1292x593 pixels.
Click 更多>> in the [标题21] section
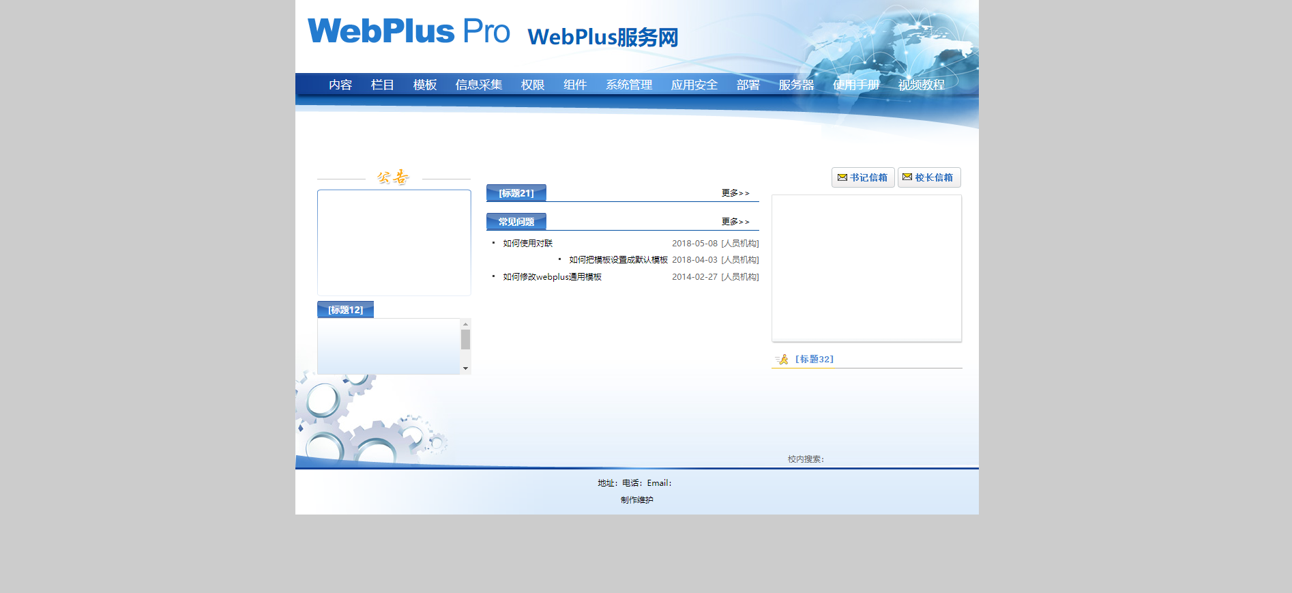pos(735,193)
